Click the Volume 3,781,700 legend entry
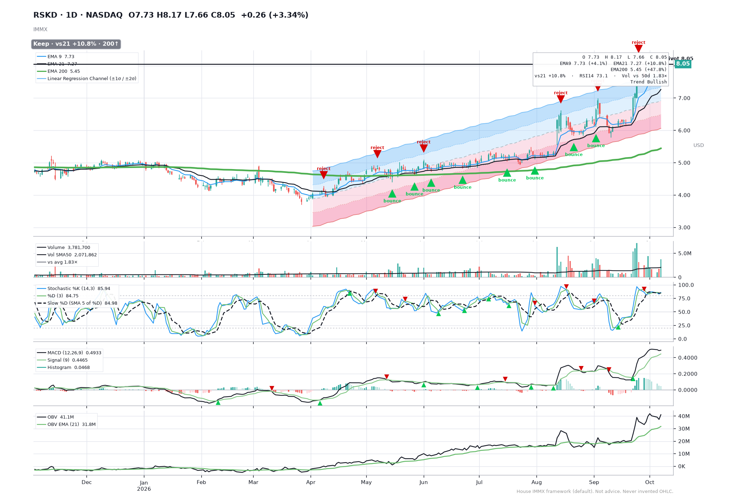Image resolution: width=740 pixels, height=503 pixels. click(x=63, y=247)
